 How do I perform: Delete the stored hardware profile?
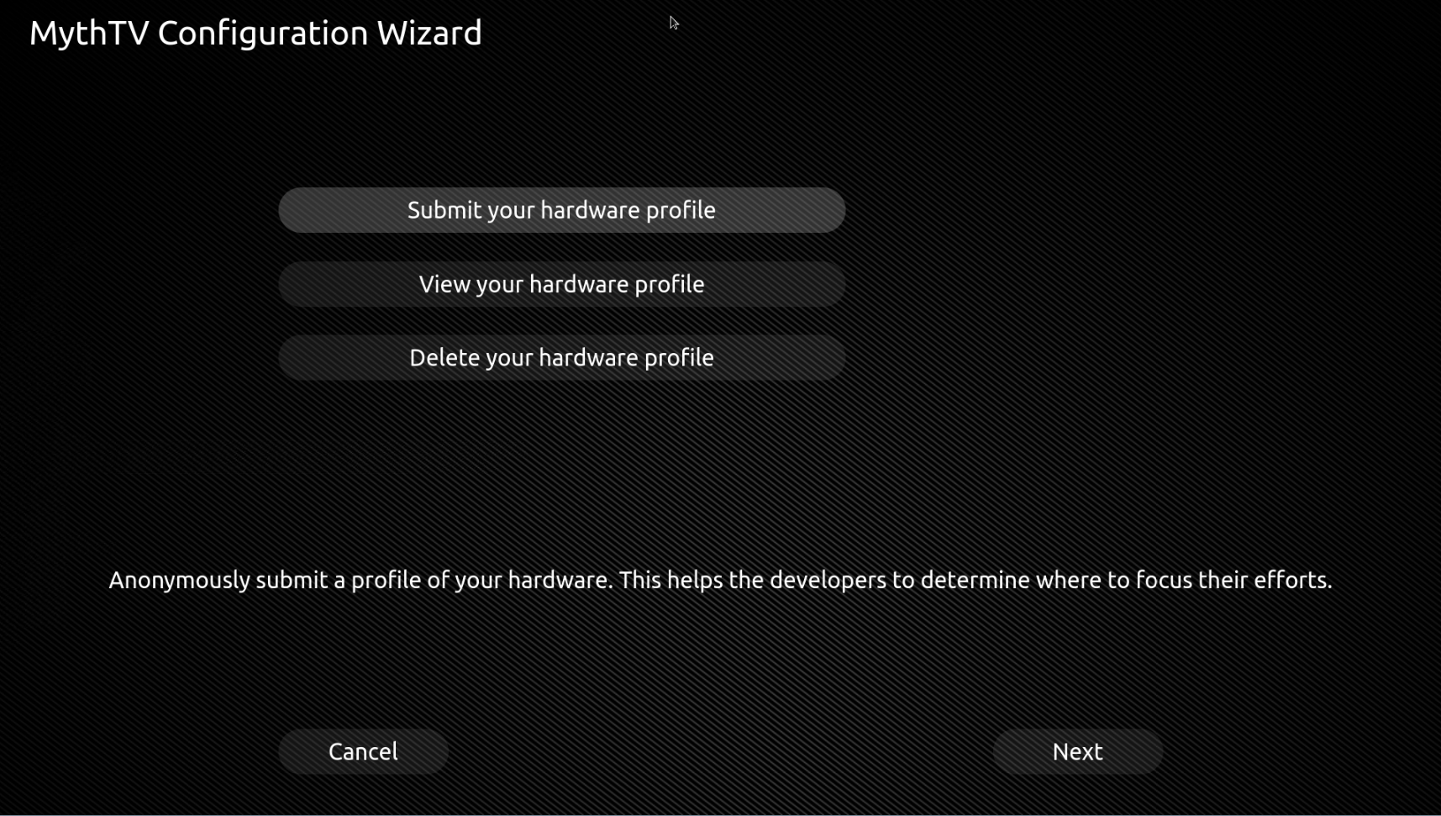561,358
